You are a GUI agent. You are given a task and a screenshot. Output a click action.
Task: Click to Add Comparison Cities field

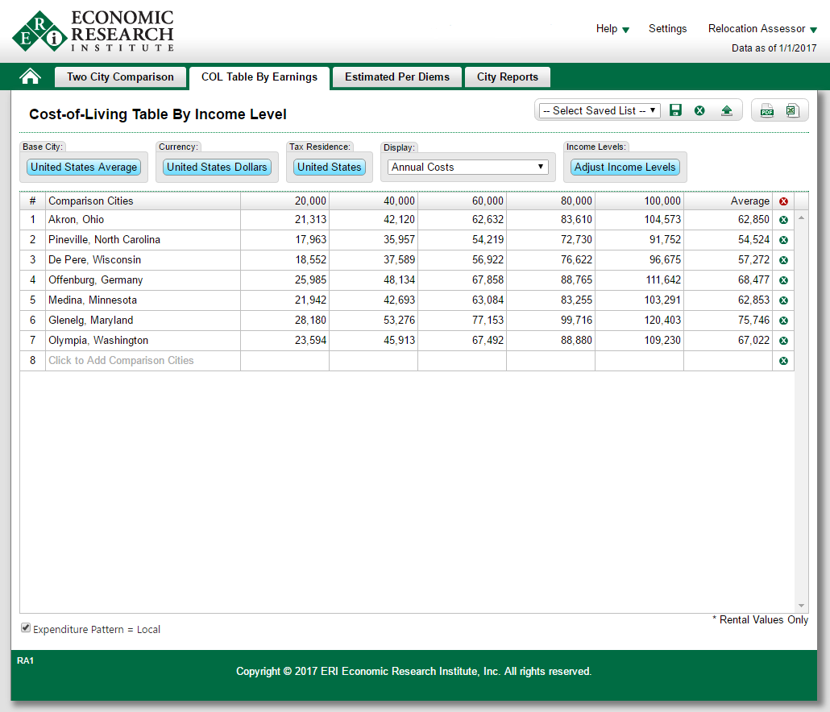(143, 361)
